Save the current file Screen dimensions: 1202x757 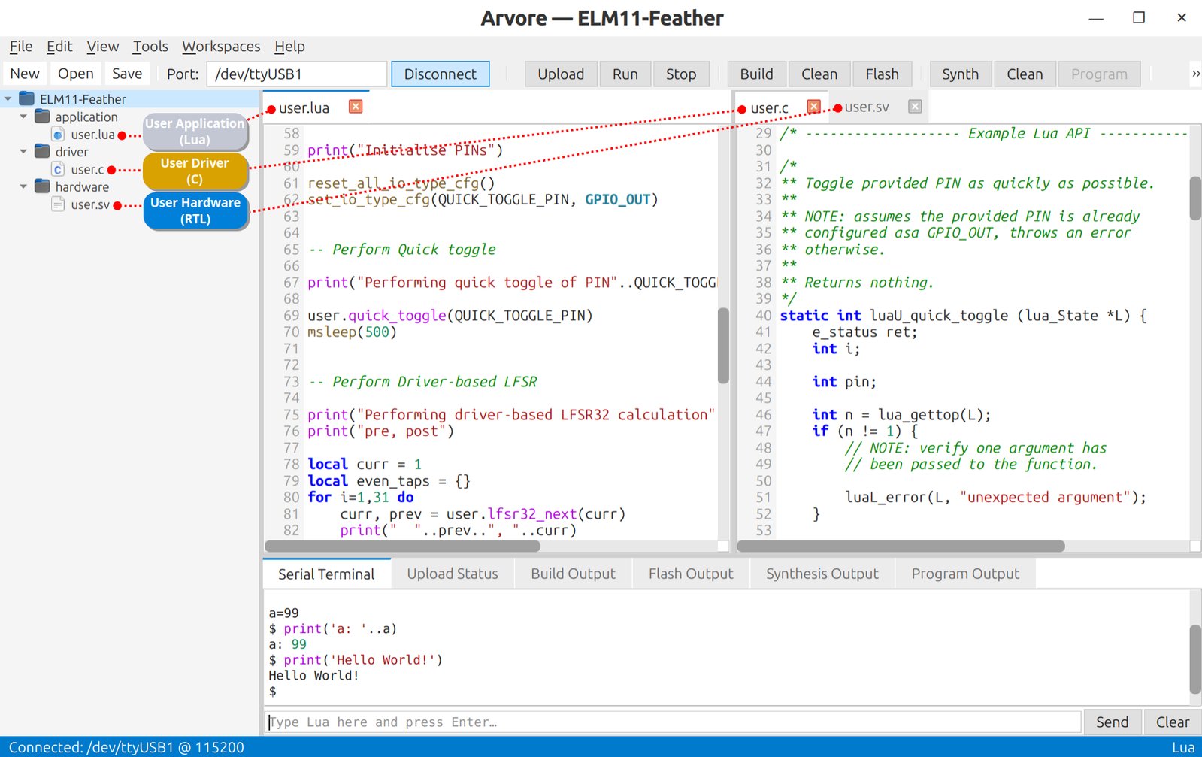[x=127, y=74]
